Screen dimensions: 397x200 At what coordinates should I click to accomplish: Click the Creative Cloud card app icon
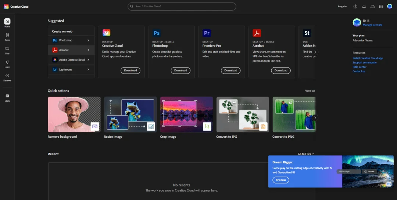106,33
